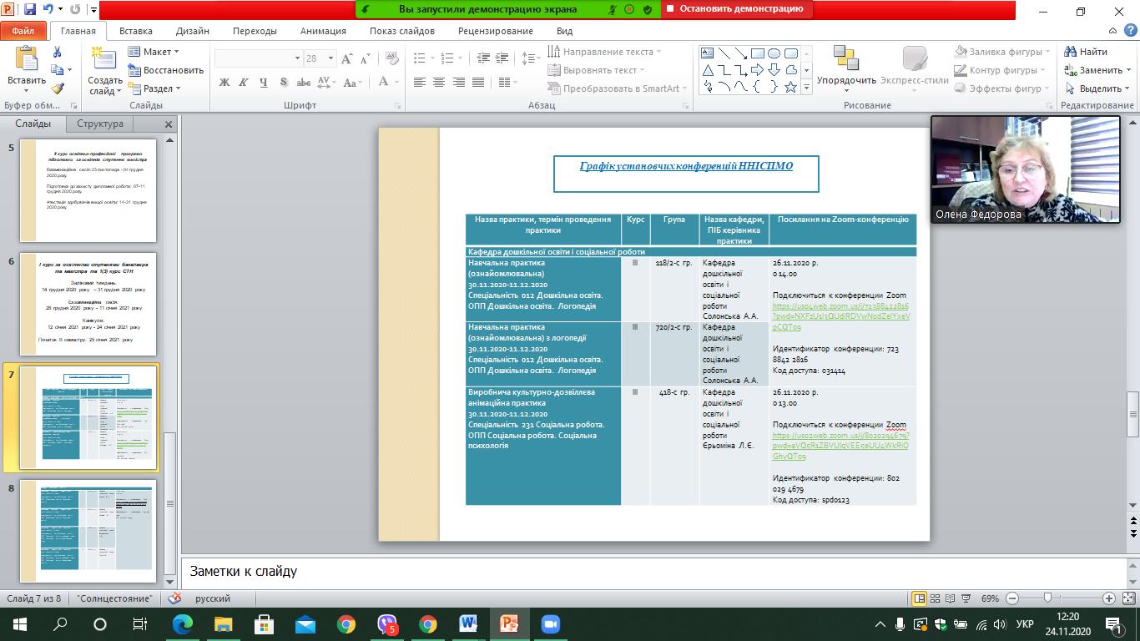Toggle underline Ч formatting
The width and height of the screenshot is (1140, 641).
[x=264, y=82]
